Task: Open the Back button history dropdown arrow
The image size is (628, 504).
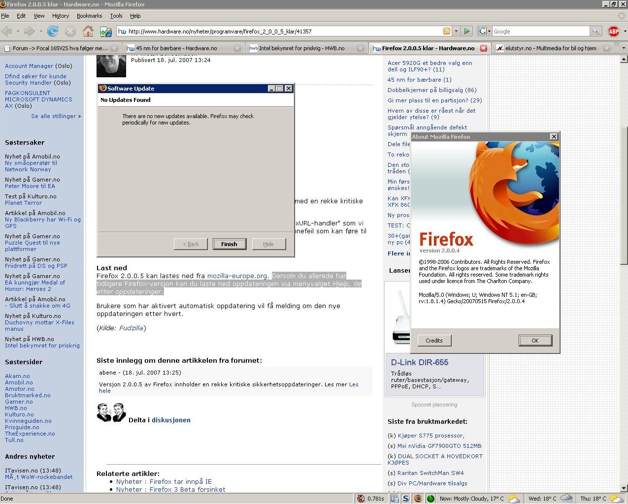Action: point(18,31)
